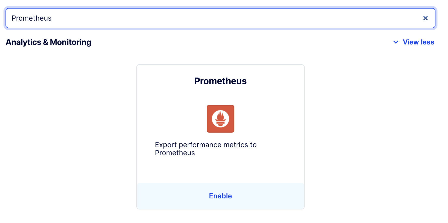The image size is (448, 223).
Task: Click the View less link
Action: pyautogui.click(x=418, y=42)
